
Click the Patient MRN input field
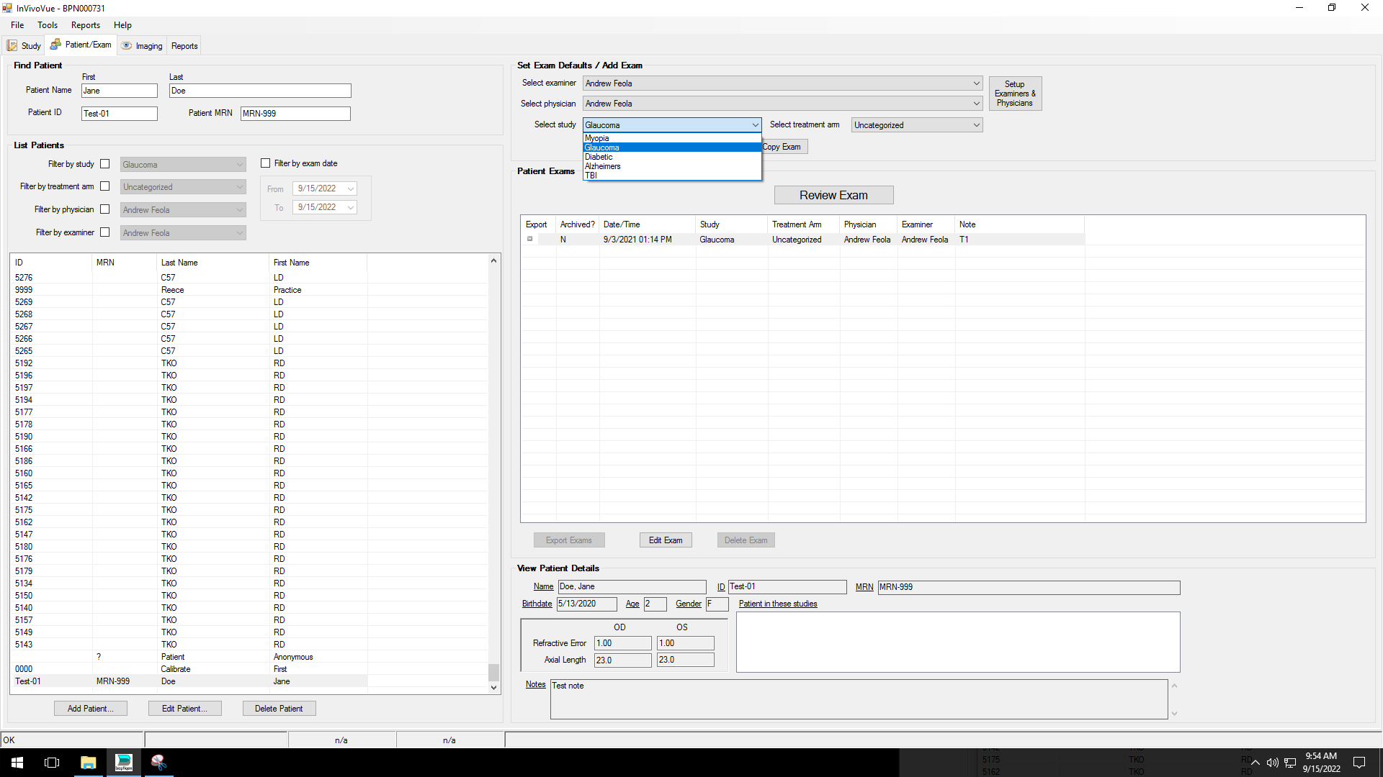point(295,114)
